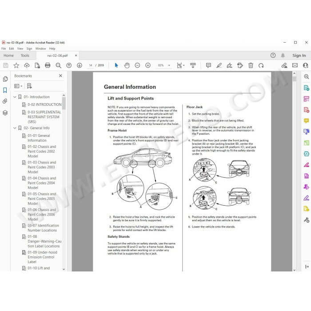Open the Sign menu

click(x=29, y=48)
